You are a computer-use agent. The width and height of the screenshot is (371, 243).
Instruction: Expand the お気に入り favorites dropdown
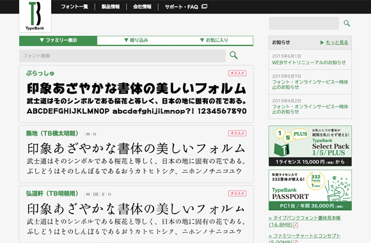click(x=214, y=40)
